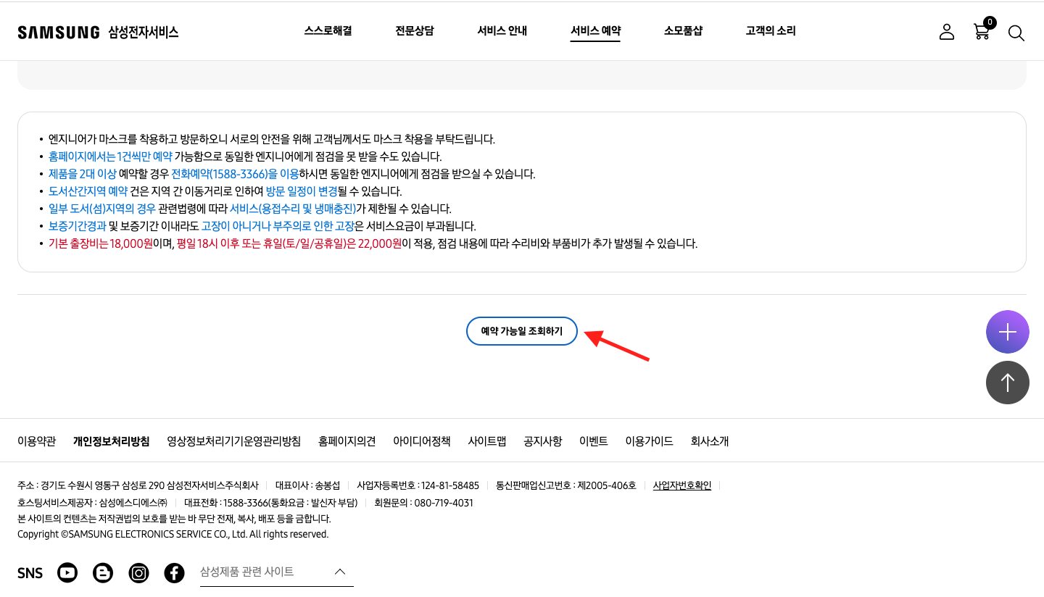Click the SAMSUNG 삼성전자서비스 logo

(x=99, y=31)
